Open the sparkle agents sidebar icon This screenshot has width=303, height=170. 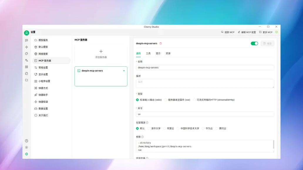(26, 47)
